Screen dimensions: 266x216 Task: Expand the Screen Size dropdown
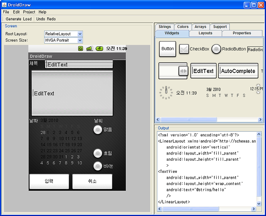coord(80,40)
